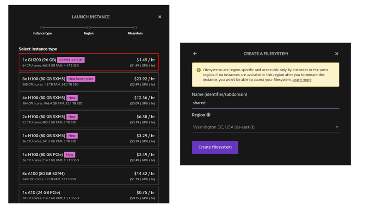This screenshot has width=370, height=208.
Task: Choose the 1x H100 (80 GB PCIe) option
Action: point(89,157)
